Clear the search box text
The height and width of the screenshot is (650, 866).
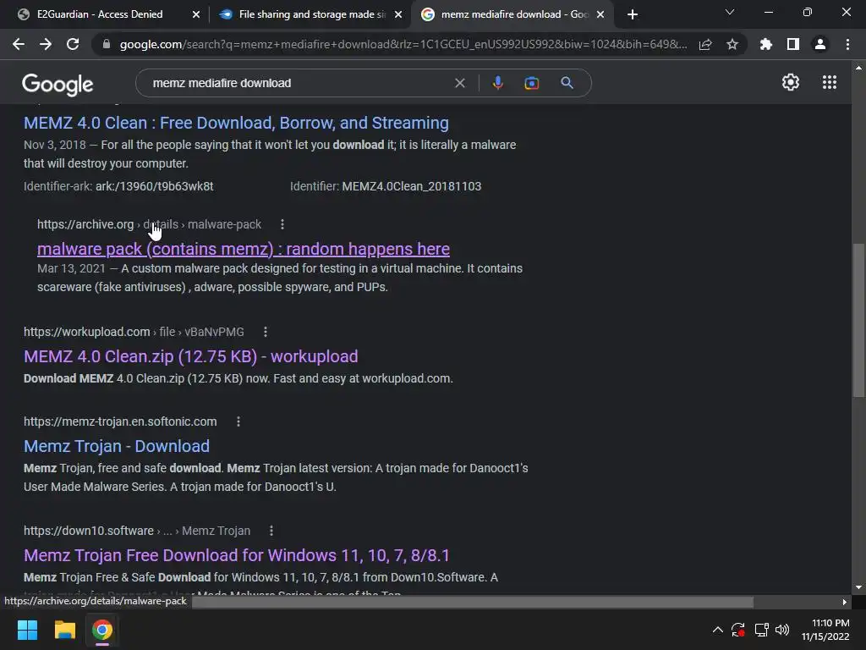click(x=459, y=83)
